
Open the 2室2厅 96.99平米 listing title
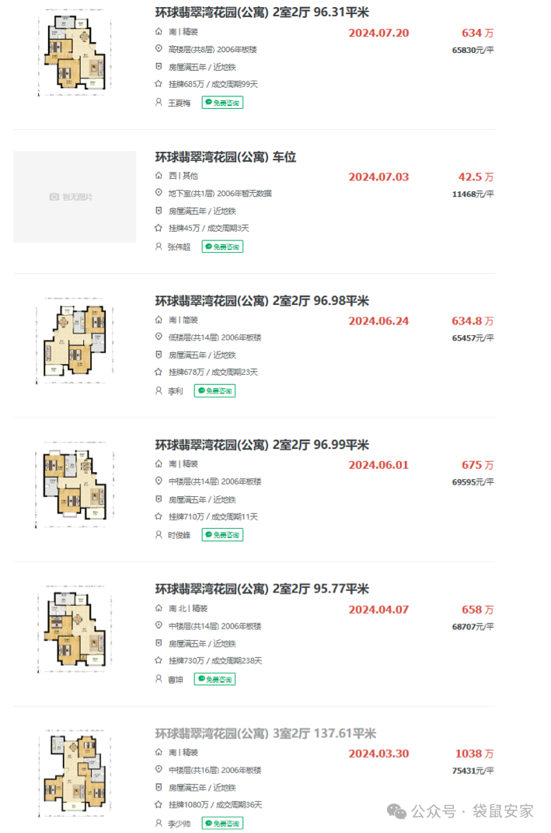pos(262,445)
